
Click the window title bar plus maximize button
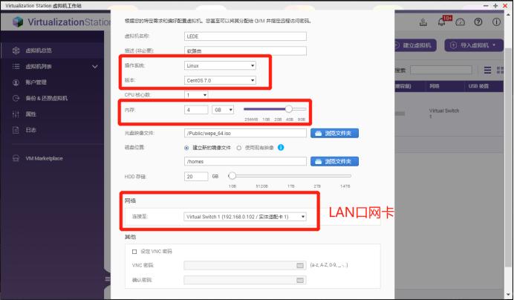pyautogui.click(x=495, y=6)
